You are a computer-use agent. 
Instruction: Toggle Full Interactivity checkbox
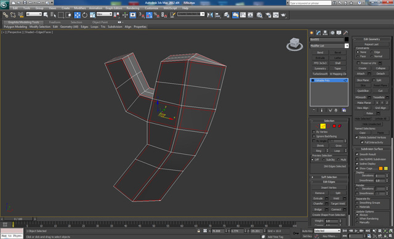click(362, 142)
